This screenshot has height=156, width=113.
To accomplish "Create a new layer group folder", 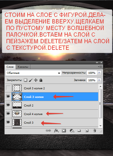I will click(x=79, y=130).
